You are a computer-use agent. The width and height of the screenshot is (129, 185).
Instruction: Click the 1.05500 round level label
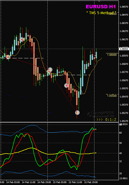[112, 96]
